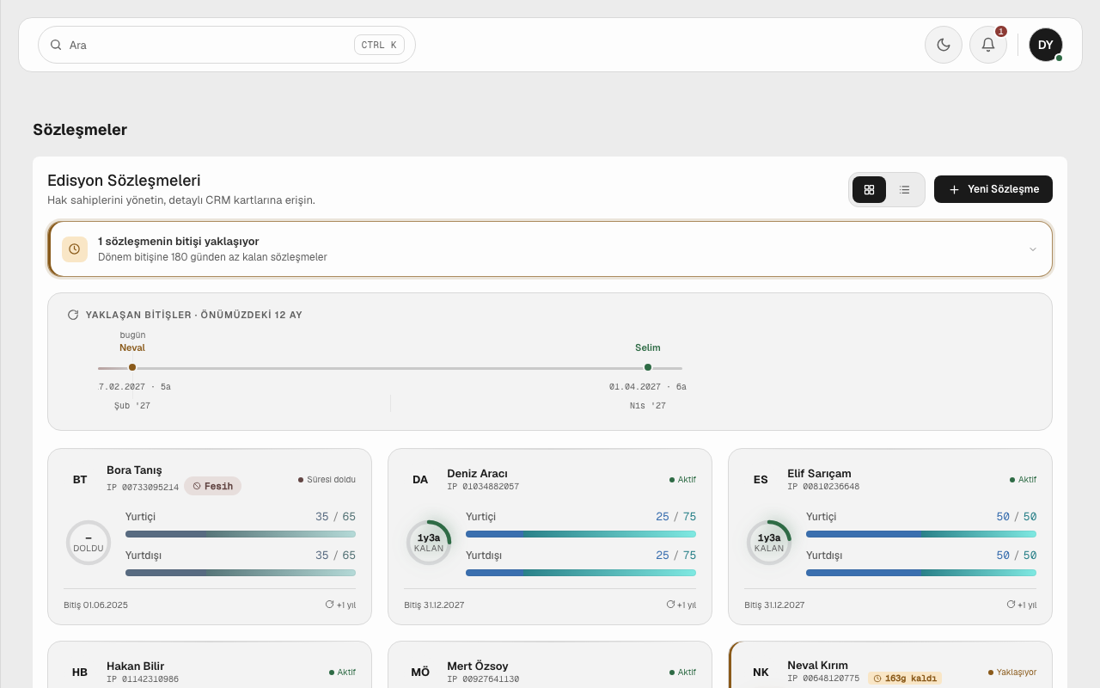Click DA initials avatar on Deniz Aracı

pyautogui.click(x=420, y=480)
